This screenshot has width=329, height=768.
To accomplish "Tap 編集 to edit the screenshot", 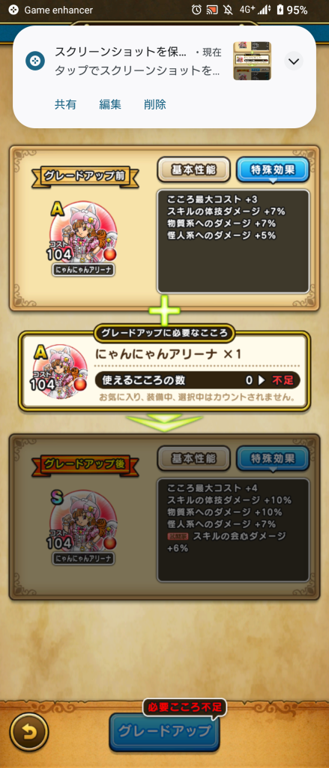I will click(x=110, y=104).
